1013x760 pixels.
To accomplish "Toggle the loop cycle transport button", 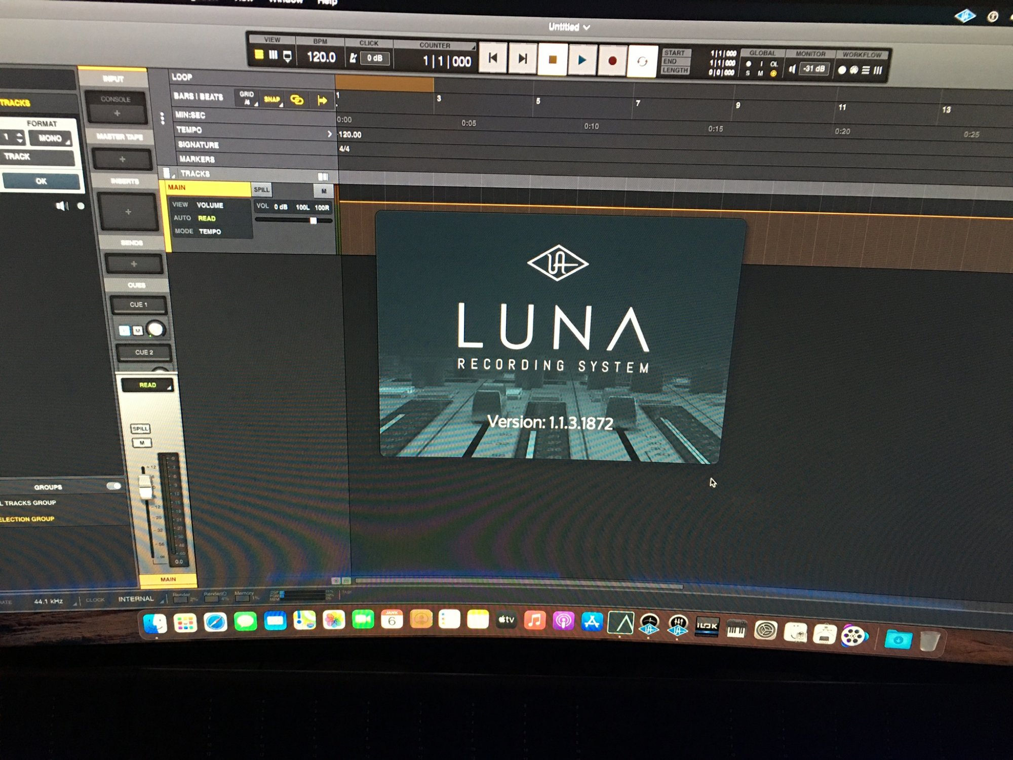I will [x=642, y=62].
